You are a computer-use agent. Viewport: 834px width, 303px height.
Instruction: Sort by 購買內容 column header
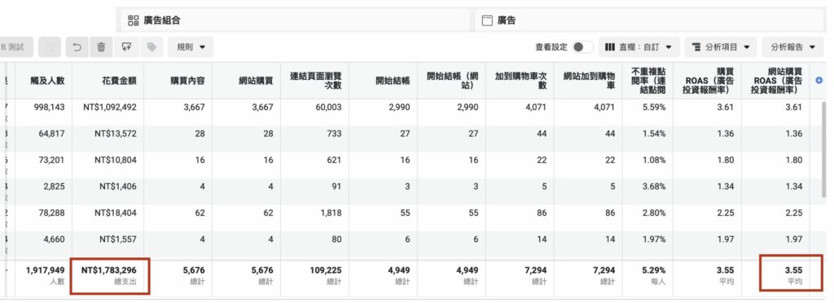pos(178,81)
